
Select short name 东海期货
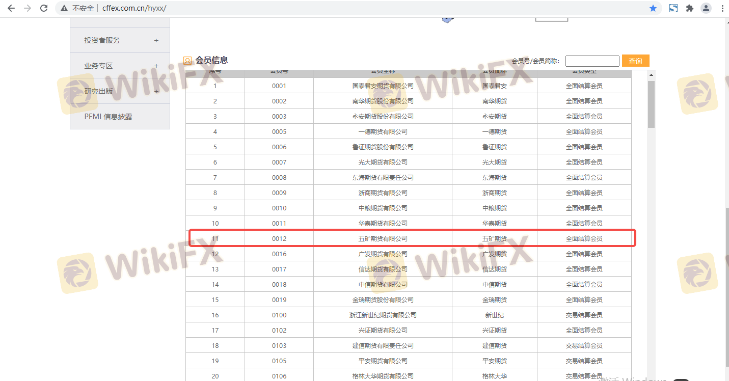tap(495, 178)
